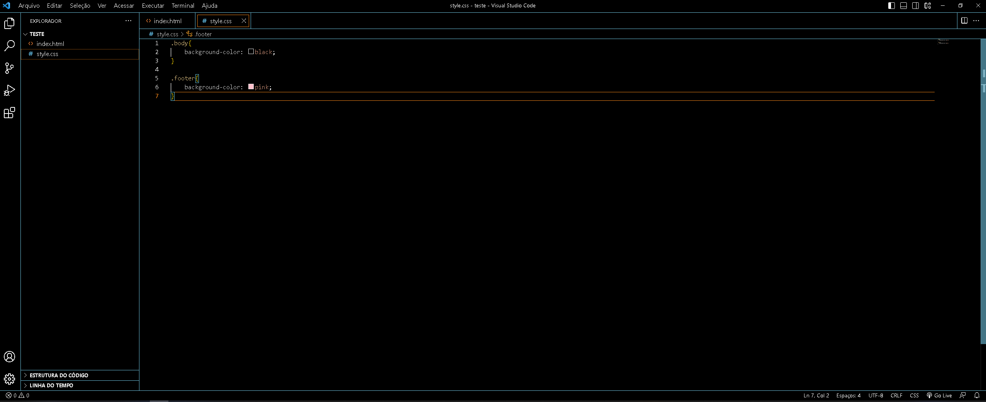Open the Ver menu
This screenshot has width=986, height=402.
coord(102,5)
